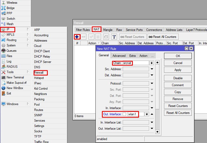Click the Copy button in the dialog
Viewport: 207px width, 143px height.
[178, 92]
